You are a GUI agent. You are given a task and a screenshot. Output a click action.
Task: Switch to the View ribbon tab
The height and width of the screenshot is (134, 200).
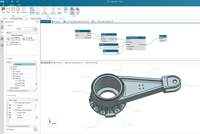click(19, 5)
